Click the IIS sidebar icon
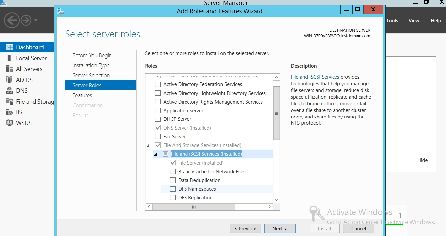The height and width of the screenshot is (236, 446). click(9, 112)
